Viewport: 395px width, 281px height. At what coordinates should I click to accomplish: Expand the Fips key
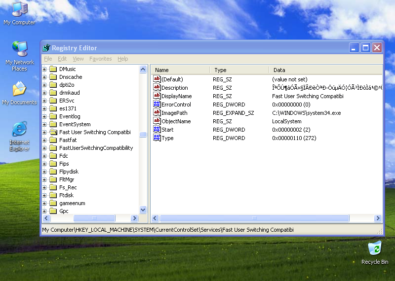point(44,164)
